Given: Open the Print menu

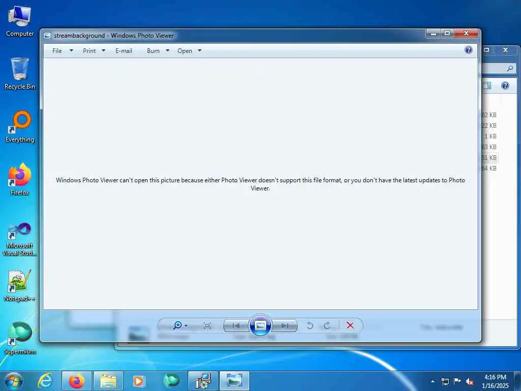Looking at the screenshot, I should point(89,50).
